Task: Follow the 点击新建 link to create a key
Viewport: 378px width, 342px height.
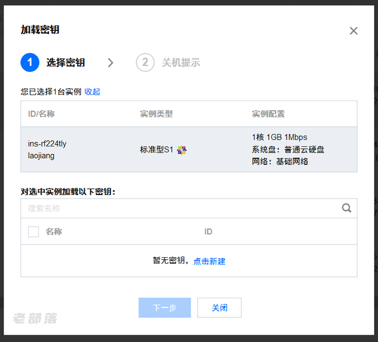Action: (x=209, y=261)
